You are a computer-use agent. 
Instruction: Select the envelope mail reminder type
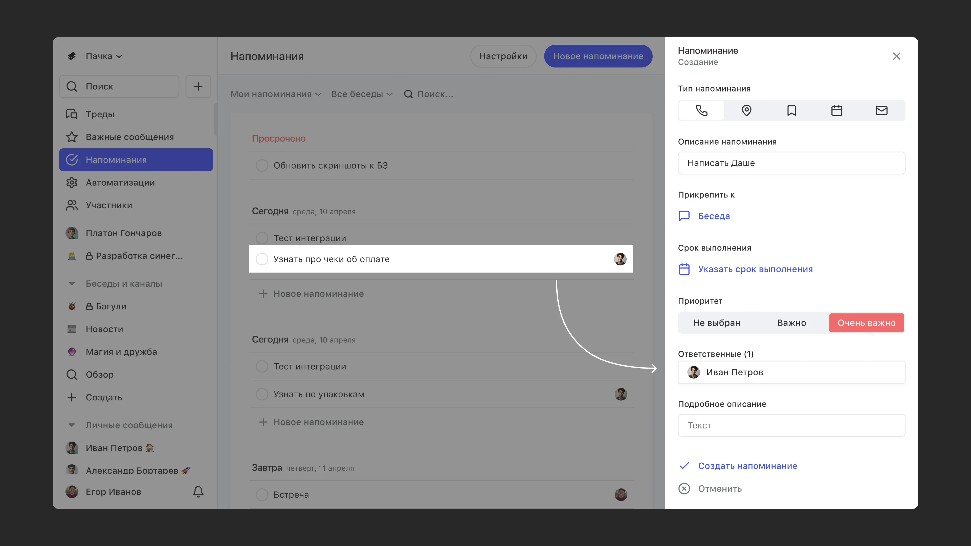coord(881,110)
